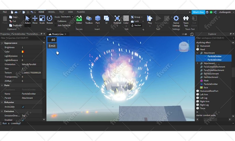Launch Team Test
The height and width of the screenshot is (141, 235).
pyautogui.click(x=186, y=21)
